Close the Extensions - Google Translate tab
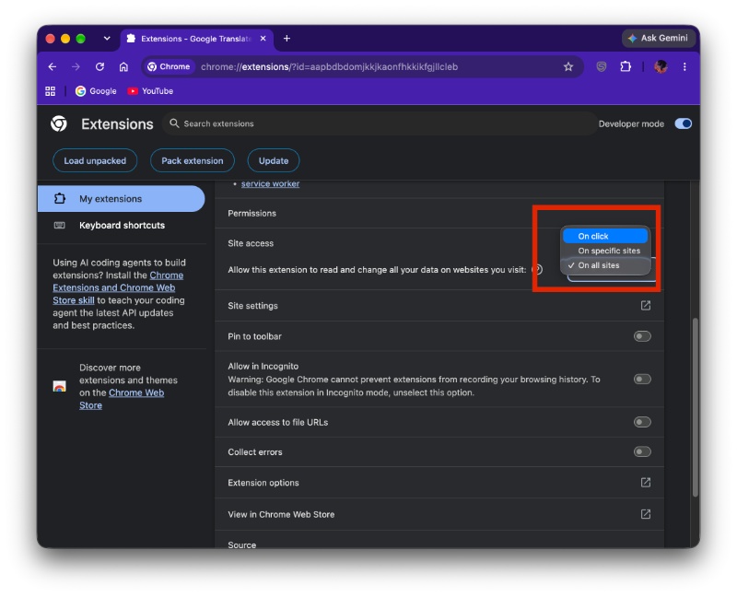 (263, 39)
